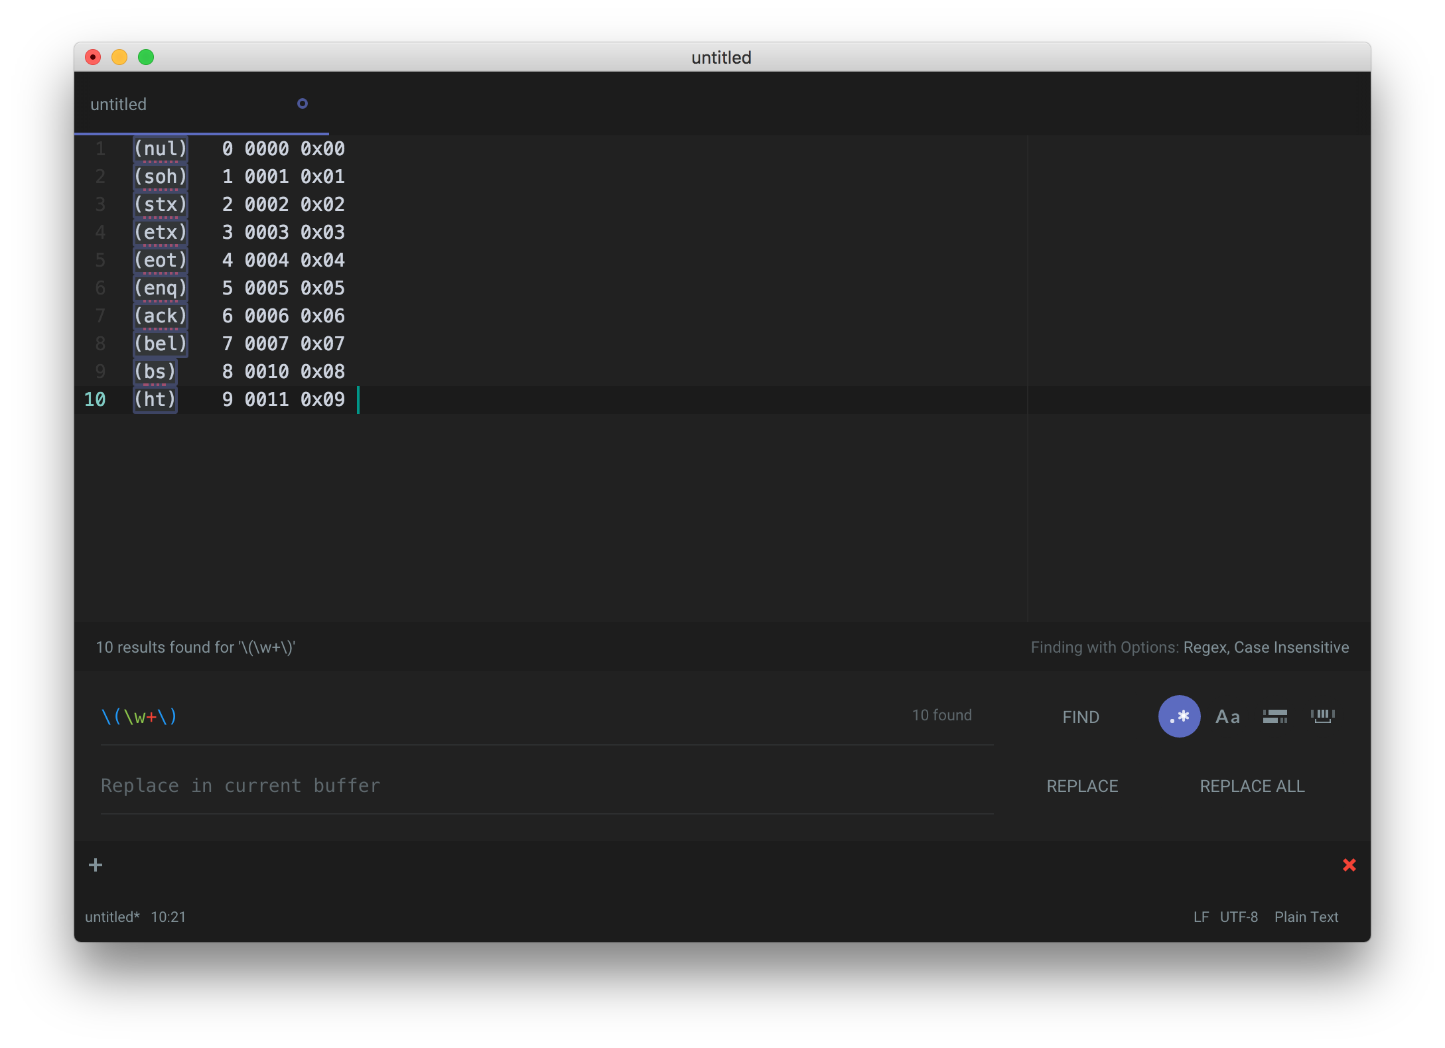
Task: Click the cursor position indicator 10:21
Action: click(169, 917)
